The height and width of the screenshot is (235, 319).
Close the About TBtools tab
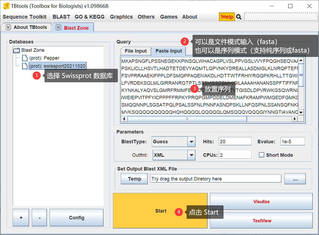[8, 27]
